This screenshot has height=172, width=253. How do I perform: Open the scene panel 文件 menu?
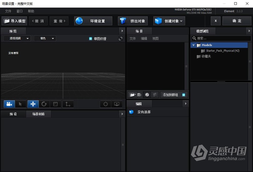pos(133,39)
